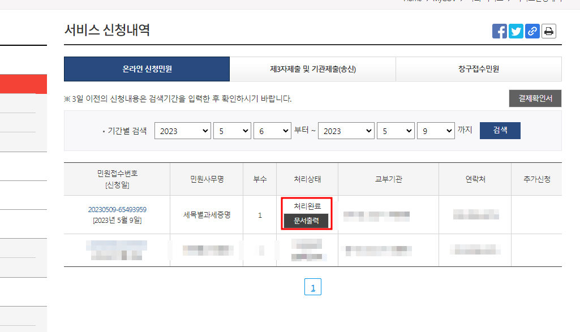This screenshot has height=332, width=580.
Task: Select the 온라인 신청민원 tab
Action: click(x=146, y=68)
